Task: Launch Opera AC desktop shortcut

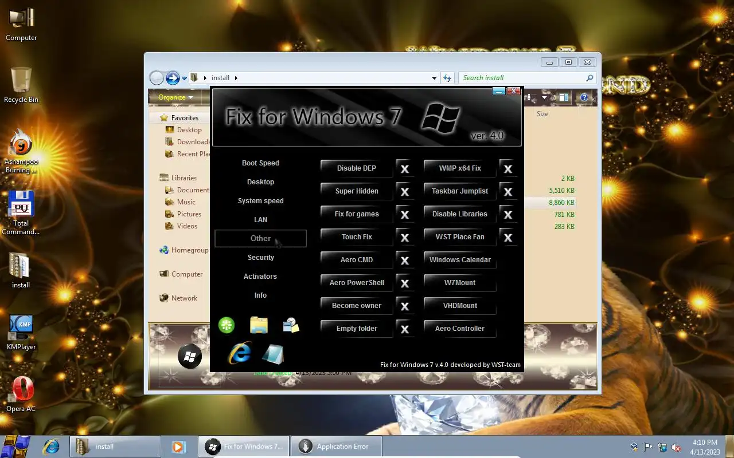Action: [x=21, y=394]
